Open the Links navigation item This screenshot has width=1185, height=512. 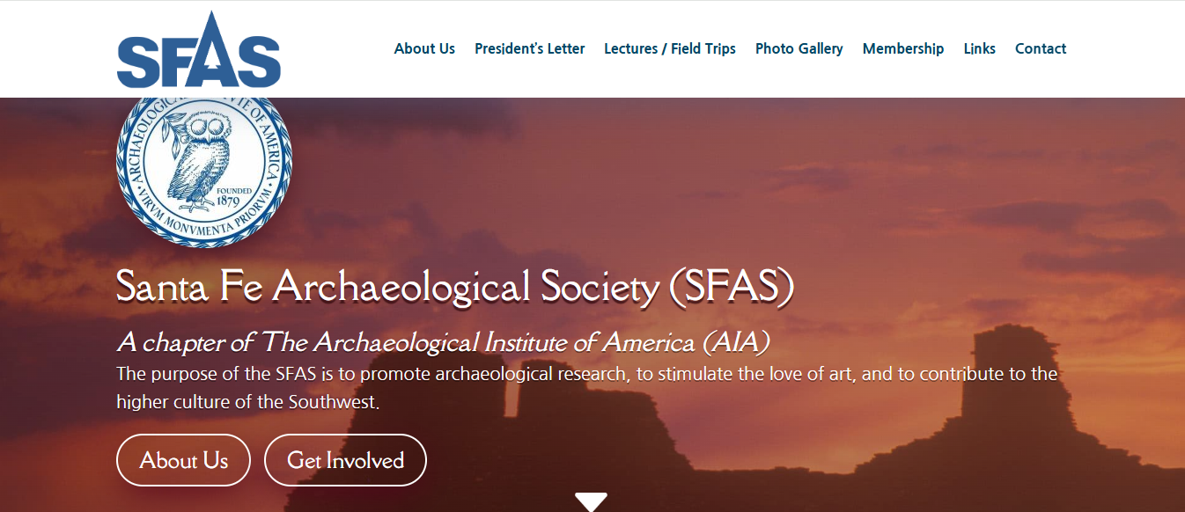(979, 48)
